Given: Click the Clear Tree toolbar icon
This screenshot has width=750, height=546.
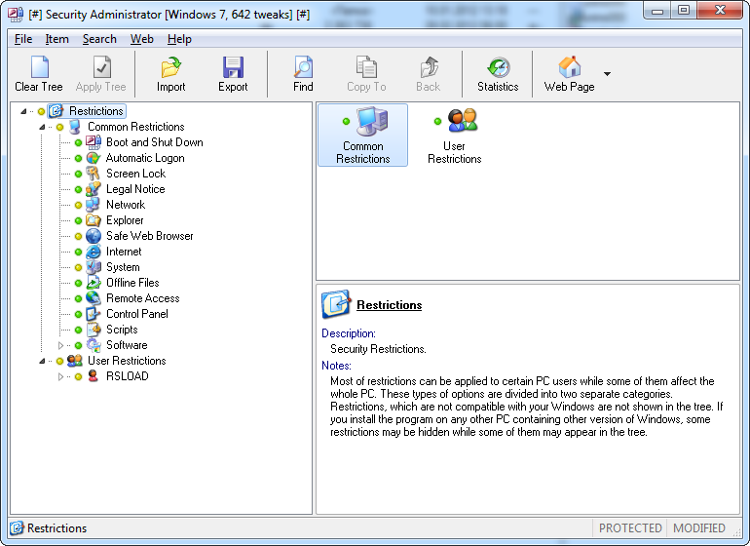Looking at the screenshot, I should tap(39, 66).
